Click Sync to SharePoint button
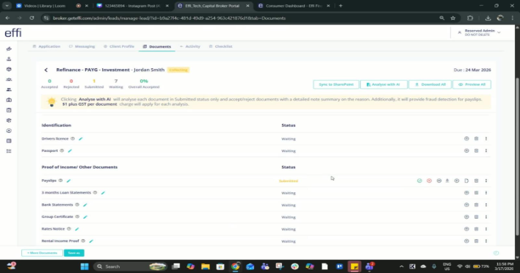Screen dimensions: 520x273 click(x=336, y=84)
